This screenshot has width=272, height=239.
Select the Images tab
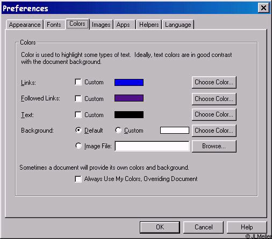101,25
